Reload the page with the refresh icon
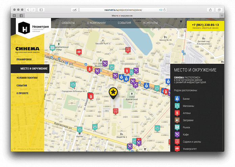This screenshot has width=235, height=167. click(165, 10)
